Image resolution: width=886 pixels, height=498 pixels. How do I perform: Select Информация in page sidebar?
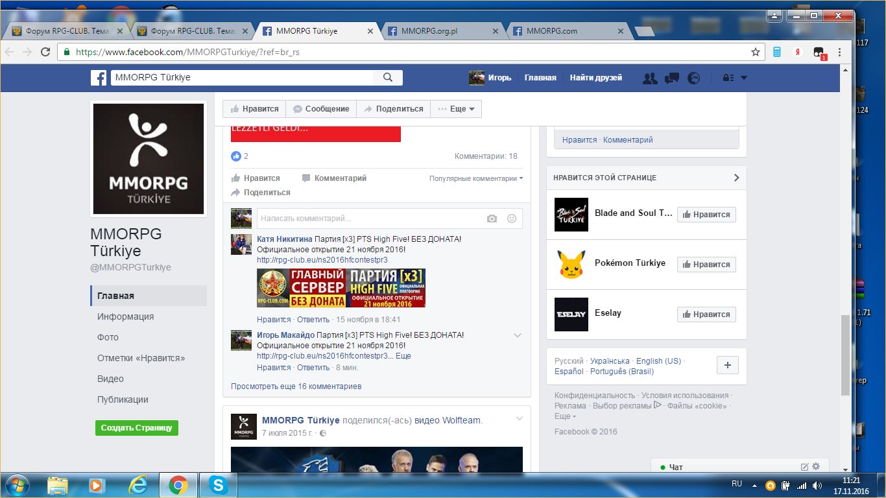pos(126,316)
